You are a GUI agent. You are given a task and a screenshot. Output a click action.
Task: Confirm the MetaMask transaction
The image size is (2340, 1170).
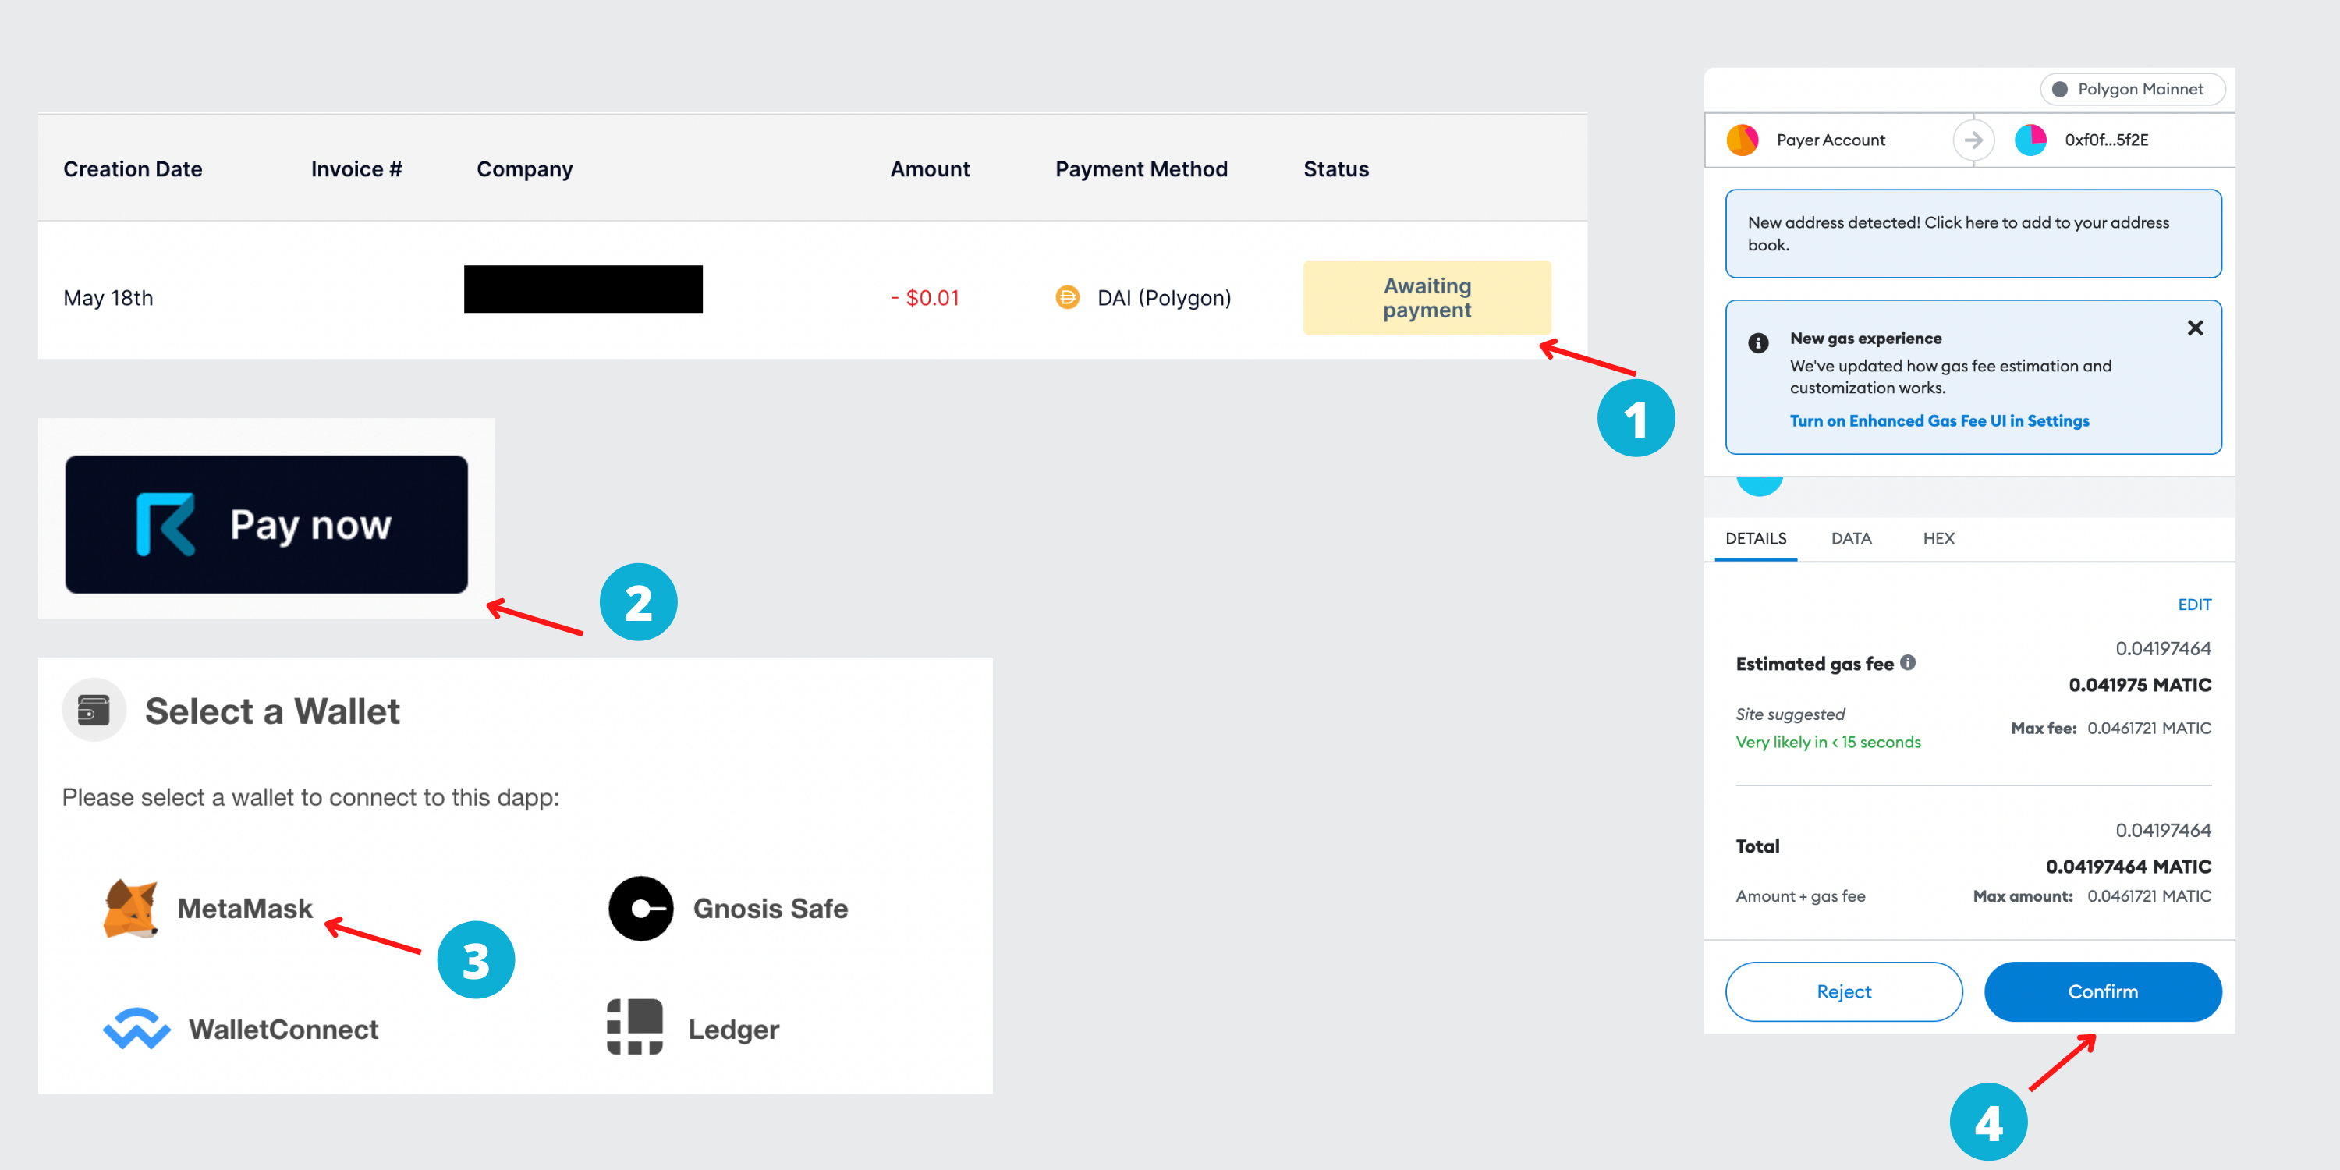coord(2102,991)
